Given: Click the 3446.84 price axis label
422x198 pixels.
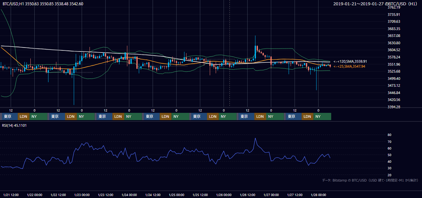Looking at the screenshot, I should click(394, 93).
